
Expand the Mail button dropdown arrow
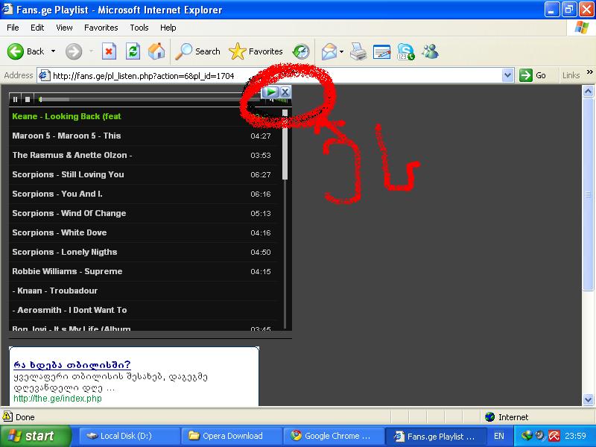341,51
